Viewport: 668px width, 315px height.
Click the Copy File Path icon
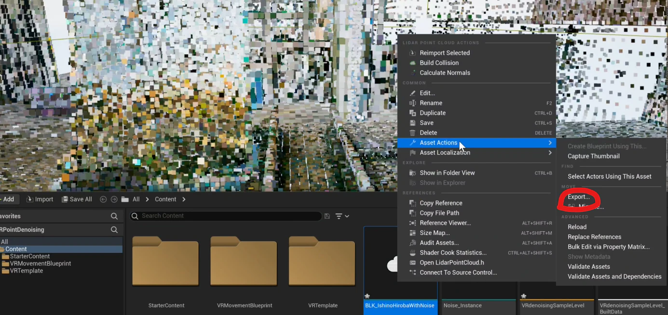(412, 213)
